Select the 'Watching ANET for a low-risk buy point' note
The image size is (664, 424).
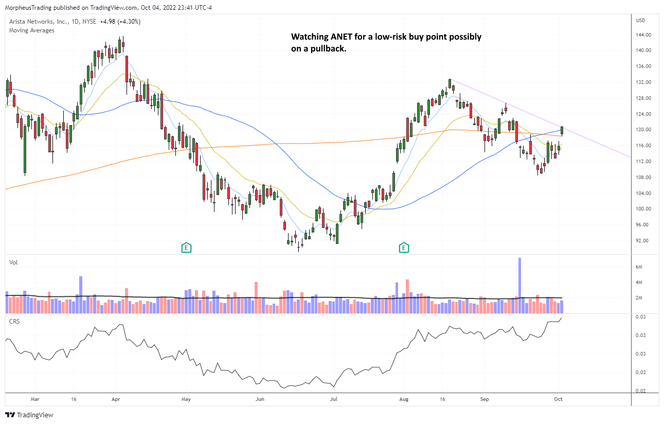click(386, 42)
